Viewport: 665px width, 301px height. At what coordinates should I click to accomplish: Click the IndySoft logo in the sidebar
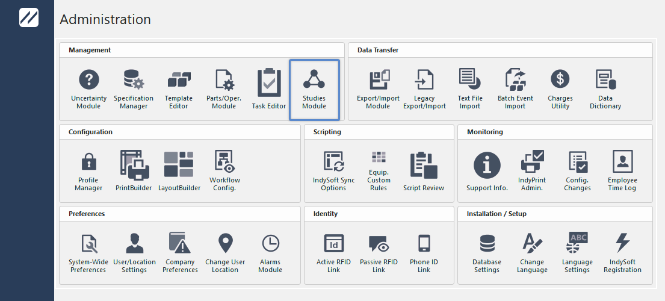(28, 17)
